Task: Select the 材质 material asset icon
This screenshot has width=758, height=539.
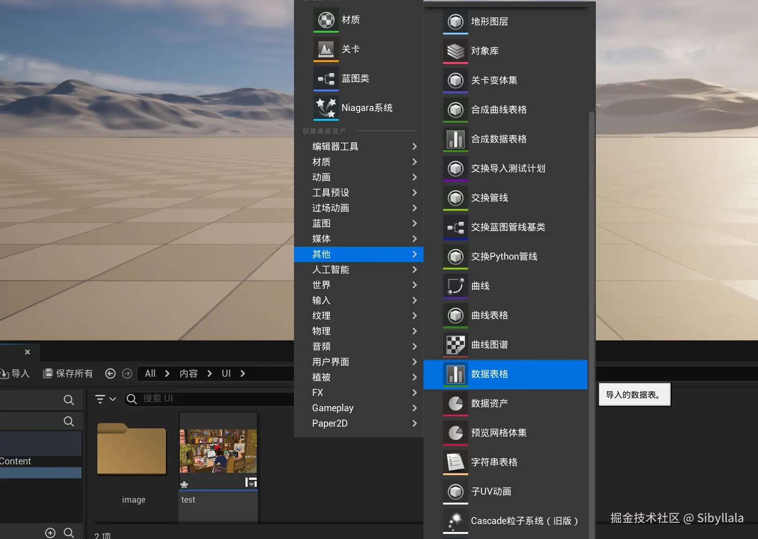Action: (x=326, y=20)
